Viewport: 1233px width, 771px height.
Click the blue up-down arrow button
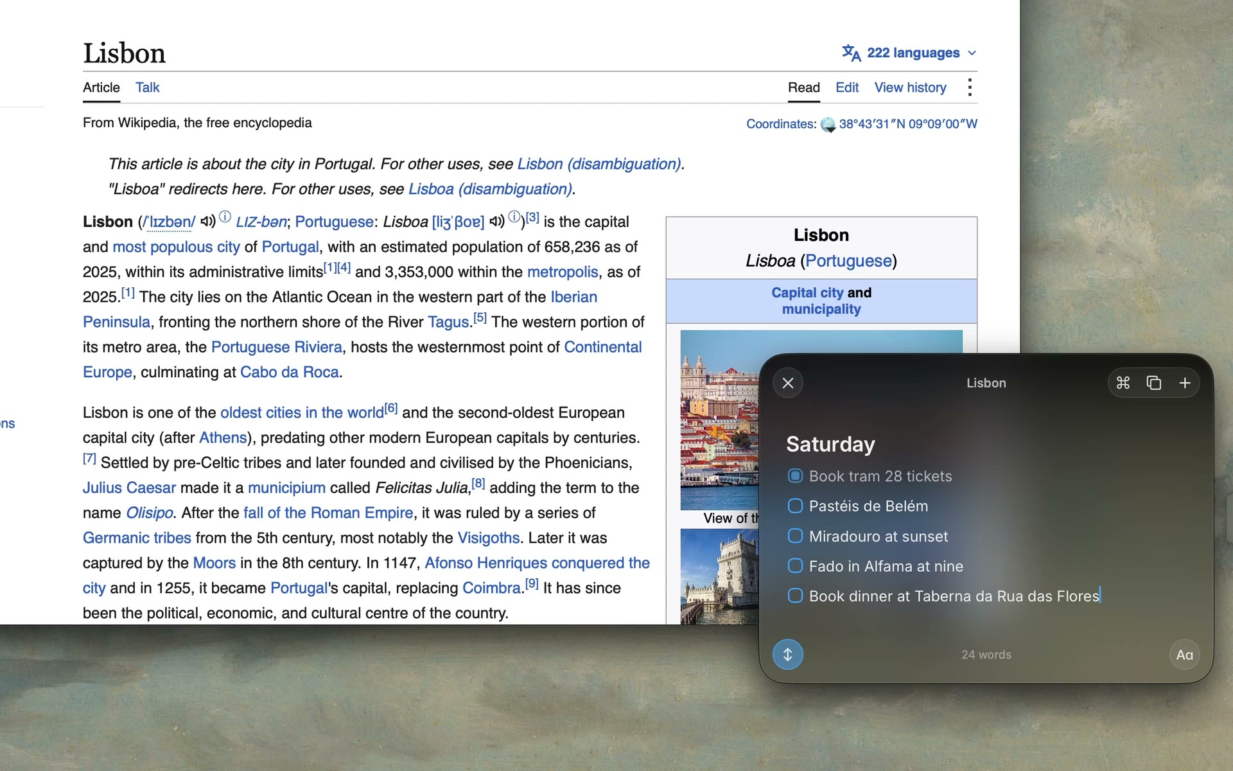tap(788, 655)
